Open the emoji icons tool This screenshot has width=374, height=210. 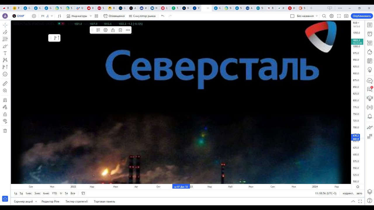pos(5,74)
